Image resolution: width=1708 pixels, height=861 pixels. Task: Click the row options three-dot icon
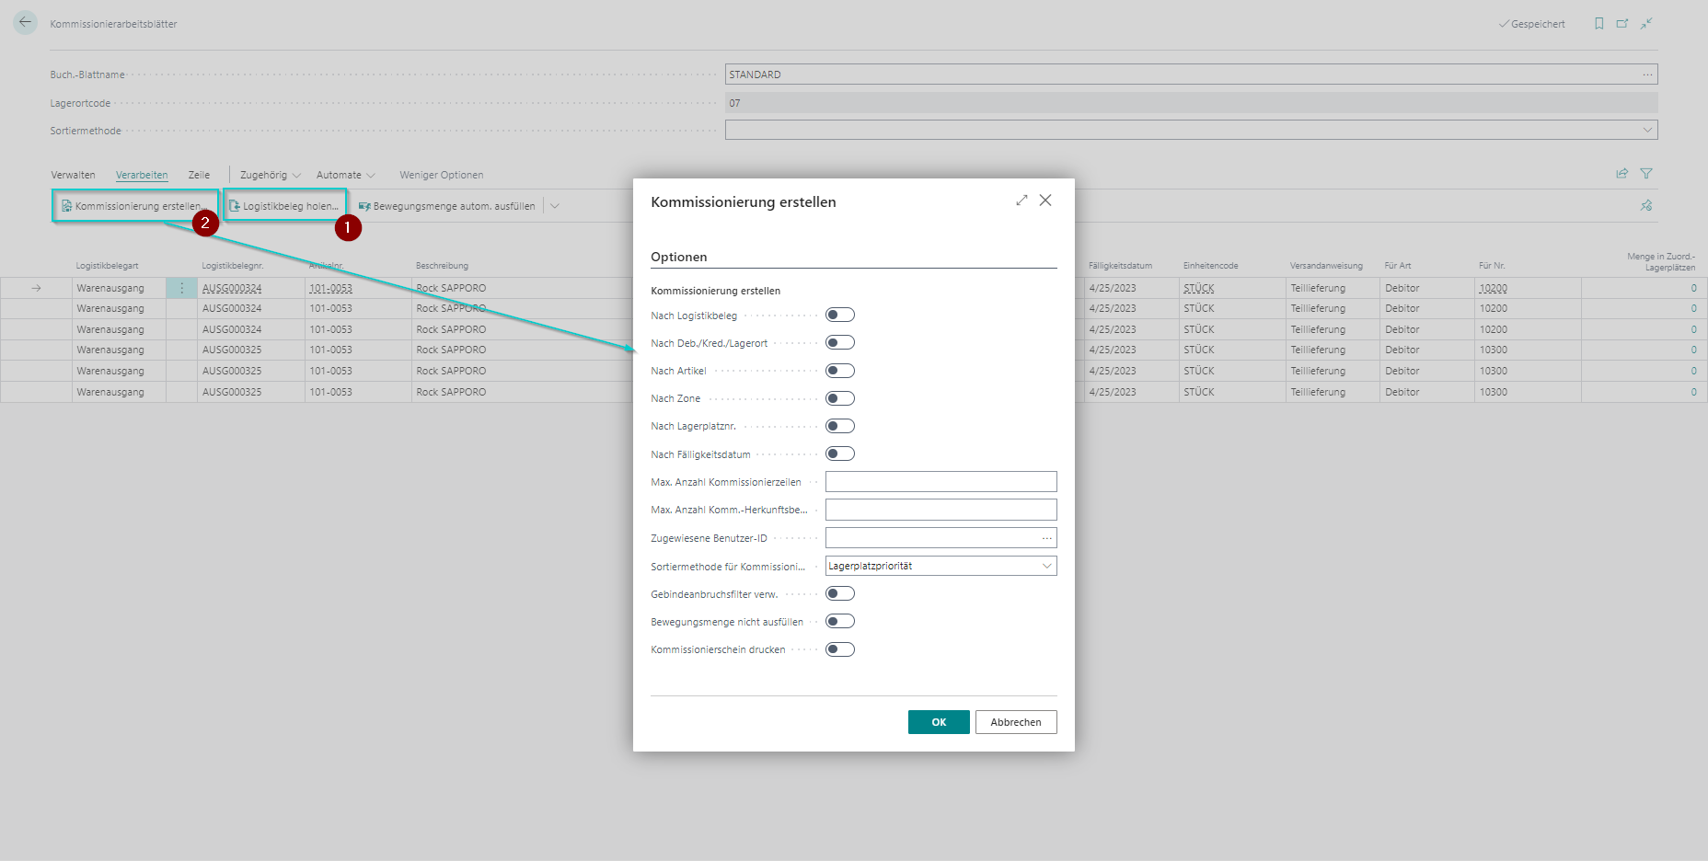pyautogui.click(x=181, y=288)
